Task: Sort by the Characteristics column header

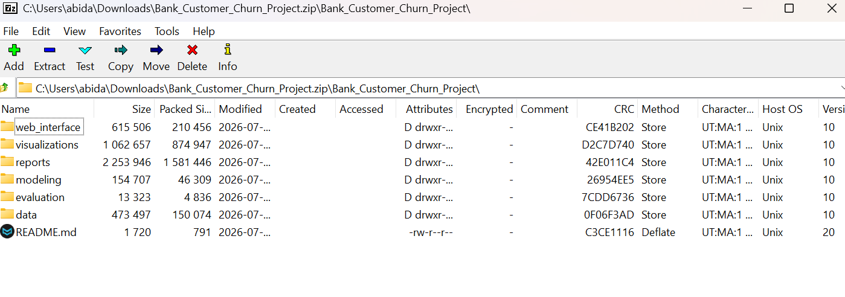Action: (728, 109)
